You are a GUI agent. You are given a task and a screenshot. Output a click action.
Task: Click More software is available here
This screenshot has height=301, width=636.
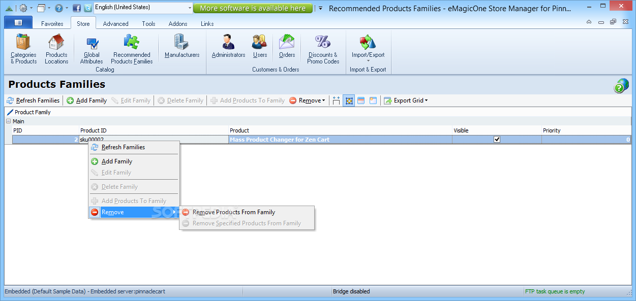pyautogui.click(x=253, y=8)
